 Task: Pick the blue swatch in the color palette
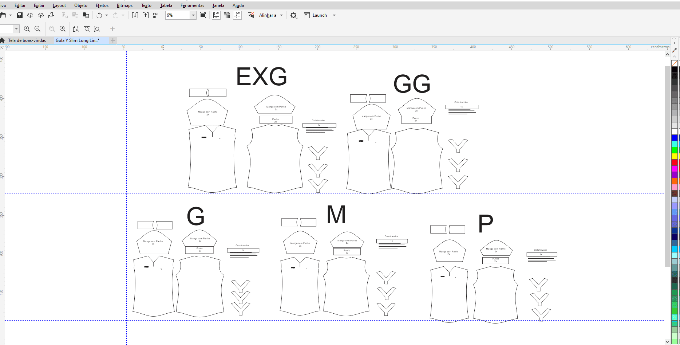675,138
